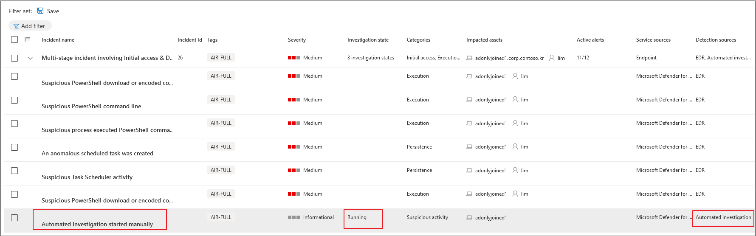Click the Running investigation state
The width and height of the screenshot is (756, 236).
(357, 217)
